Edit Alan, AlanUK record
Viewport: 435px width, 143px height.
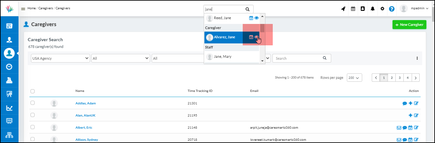point(416,115)
